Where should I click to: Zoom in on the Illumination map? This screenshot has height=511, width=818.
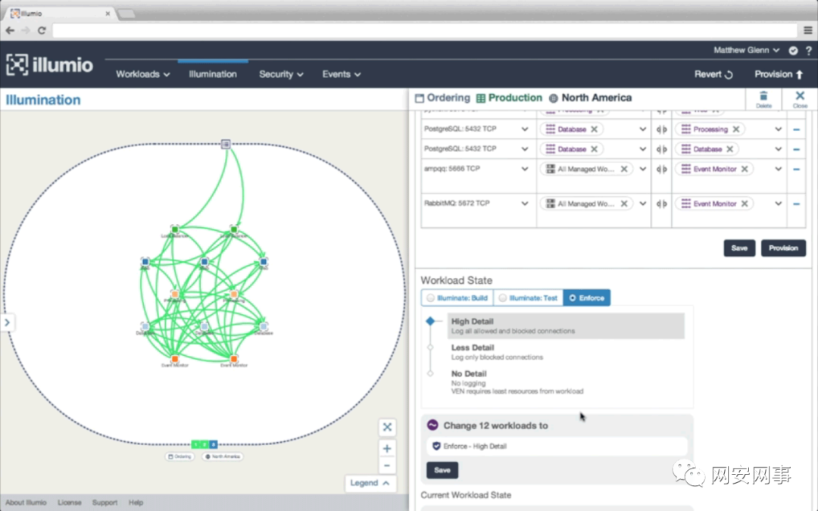pyautogui.click(x=387, y=448)
